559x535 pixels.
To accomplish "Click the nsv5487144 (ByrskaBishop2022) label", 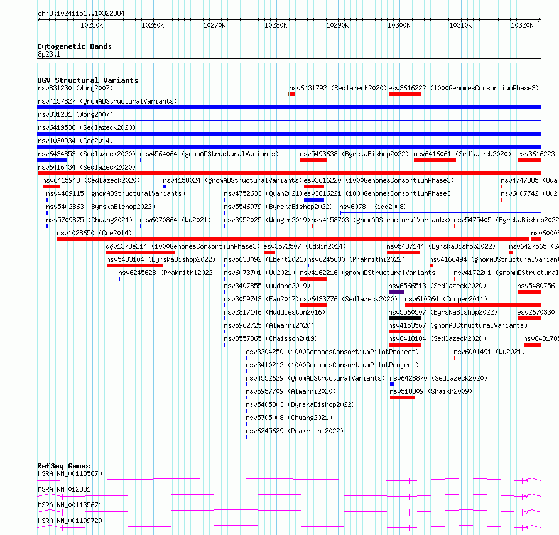I will point(441,246).
